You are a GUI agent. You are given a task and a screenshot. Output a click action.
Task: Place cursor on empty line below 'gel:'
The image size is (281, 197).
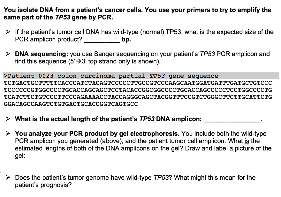click(4, 163)
